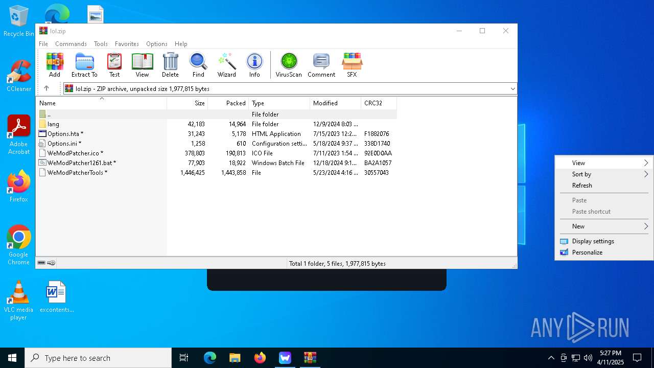Open Recycle Bin desktop icon
The width and height of the screenshot is (654, 368).
tap(19, 21)
